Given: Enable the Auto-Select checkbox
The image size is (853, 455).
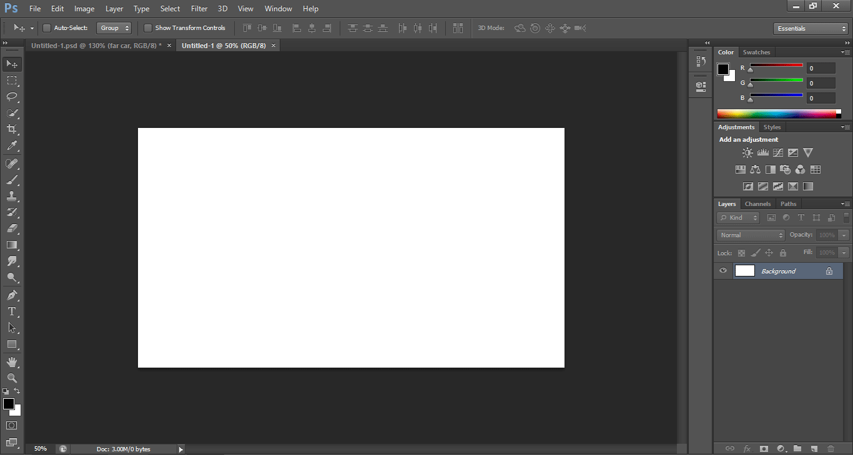Looking at the screenshot, I should (x=47, y=28).
